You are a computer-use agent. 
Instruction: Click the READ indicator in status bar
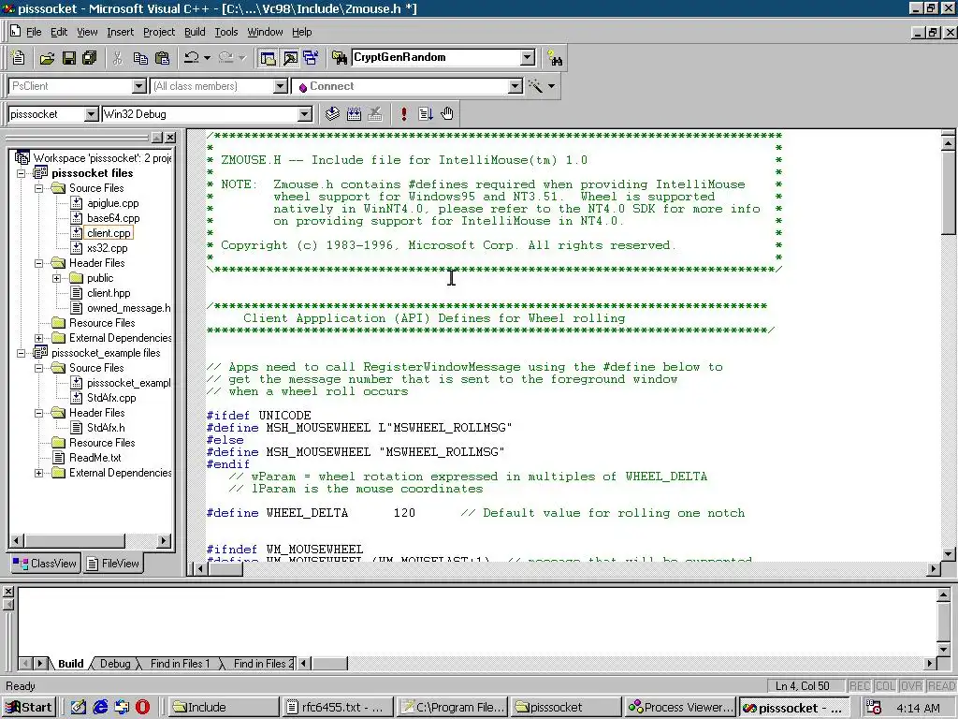pyautogui.click(x=941, y=686)
